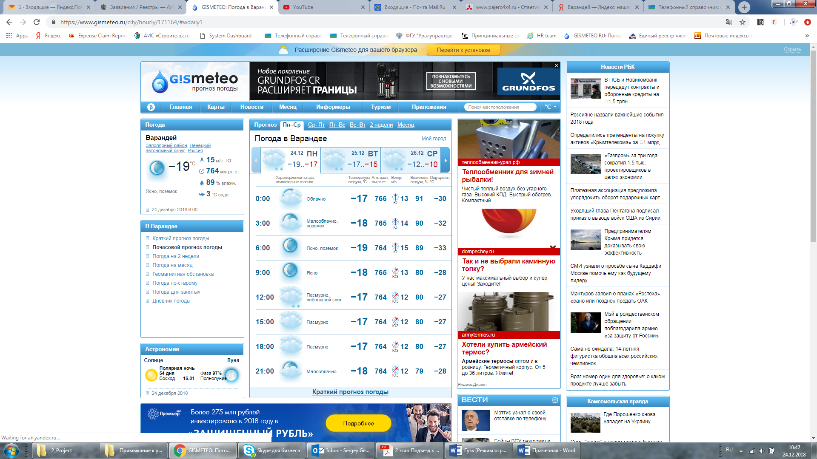Reload the page with refresh button
Viewport: 817px width, 459px height.
coord(37,22)
